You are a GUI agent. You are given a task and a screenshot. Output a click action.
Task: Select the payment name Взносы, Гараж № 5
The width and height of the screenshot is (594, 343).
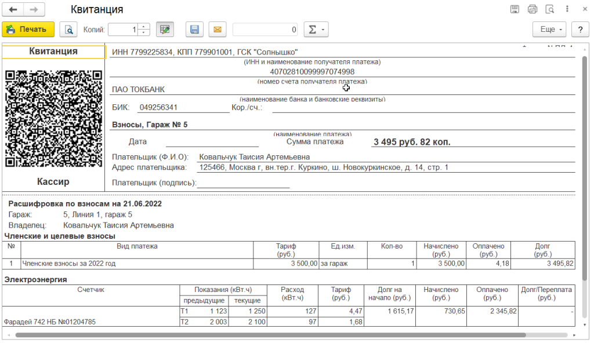150,125
